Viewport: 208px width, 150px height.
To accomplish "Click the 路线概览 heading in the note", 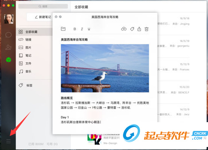I will [x=67, y=98].
